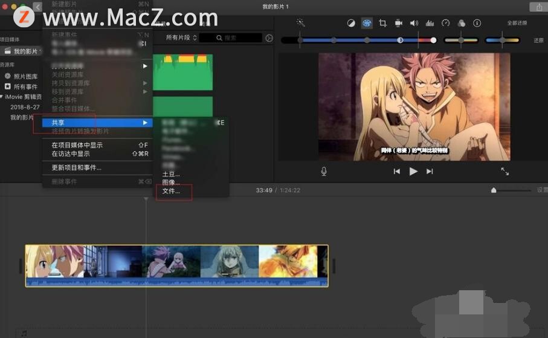The height and width of the screenshot is (338, 548).
Task: Open the color balance tool
Action: [351, 23]
